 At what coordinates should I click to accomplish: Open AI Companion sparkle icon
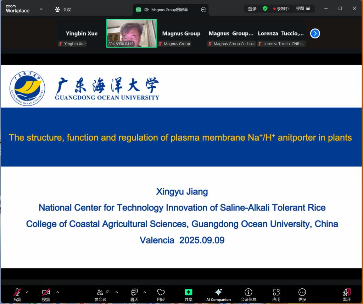218,294
